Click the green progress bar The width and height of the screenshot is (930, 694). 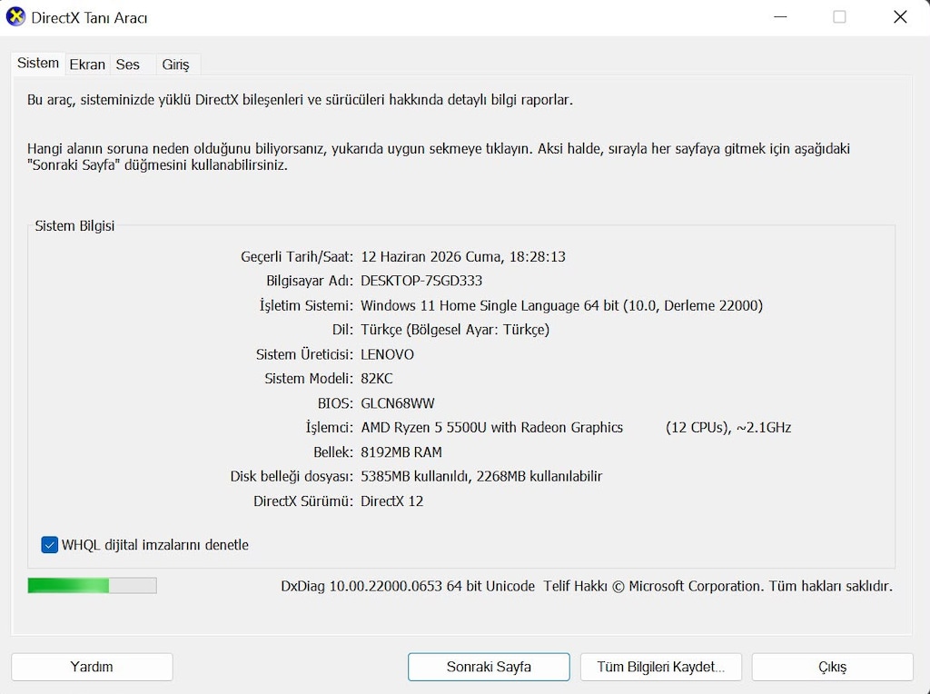[x=92, y=586]
